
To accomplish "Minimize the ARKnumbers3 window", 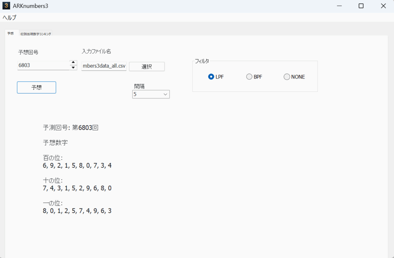I will point(339,6).
